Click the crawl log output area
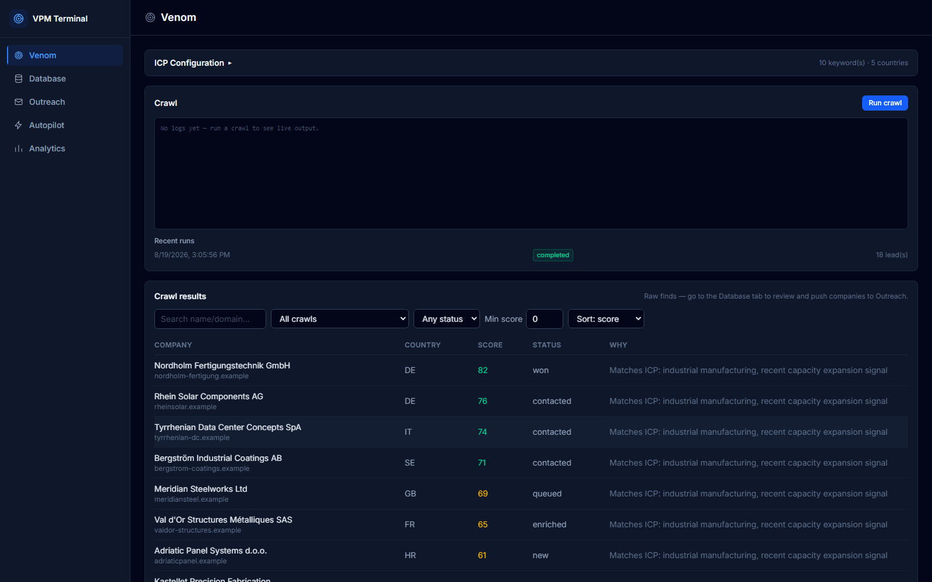 (x=531, y=173)
